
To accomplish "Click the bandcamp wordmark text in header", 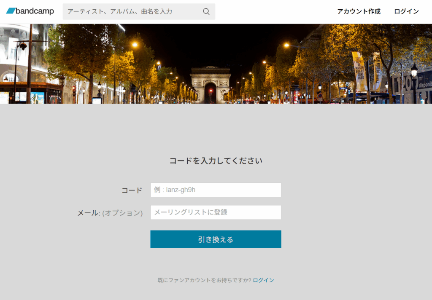I will (35, 11).
